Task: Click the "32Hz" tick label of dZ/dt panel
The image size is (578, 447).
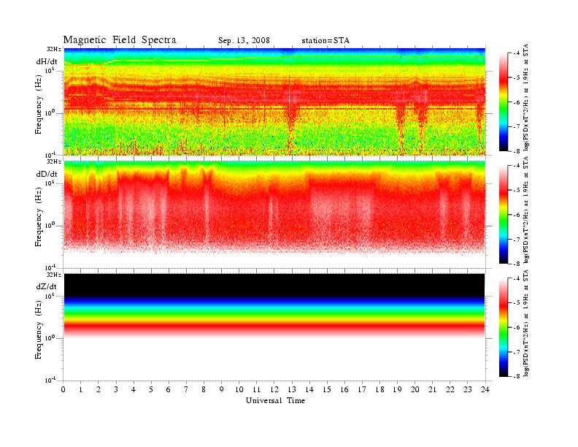Action: [x=53, y=275]
